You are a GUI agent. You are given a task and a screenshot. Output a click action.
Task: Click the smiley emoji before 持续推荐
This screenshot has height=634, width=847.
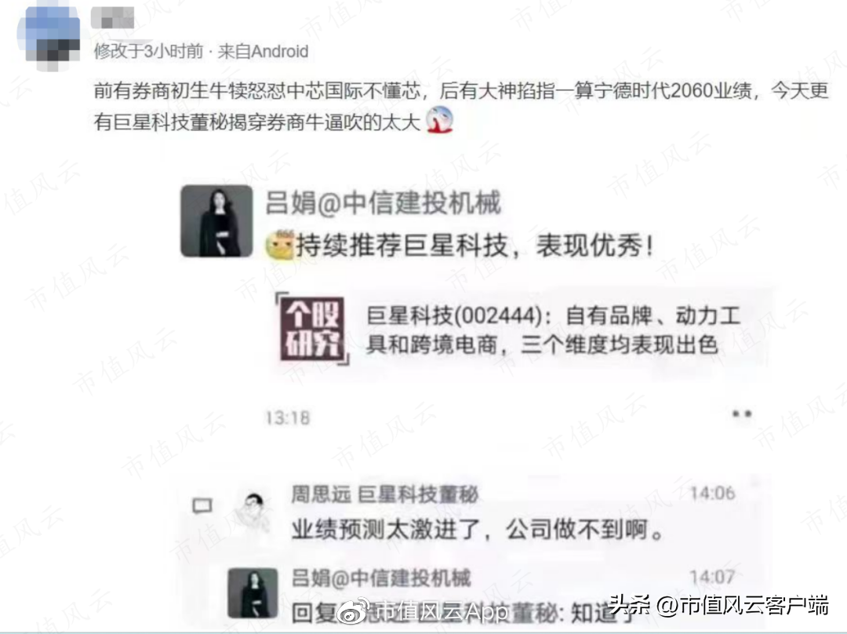(x=280, y=246)
